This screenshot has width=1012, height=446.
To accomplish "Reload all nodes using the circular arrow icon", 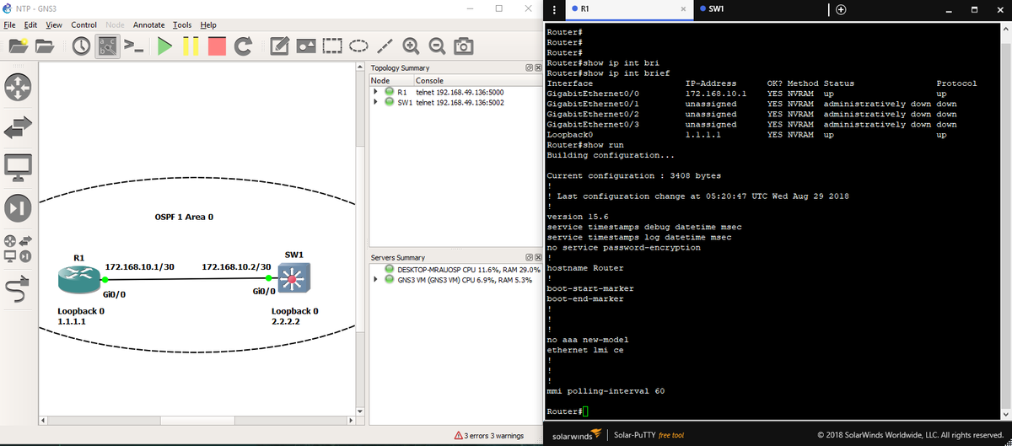I will click(x=244, y=46).
